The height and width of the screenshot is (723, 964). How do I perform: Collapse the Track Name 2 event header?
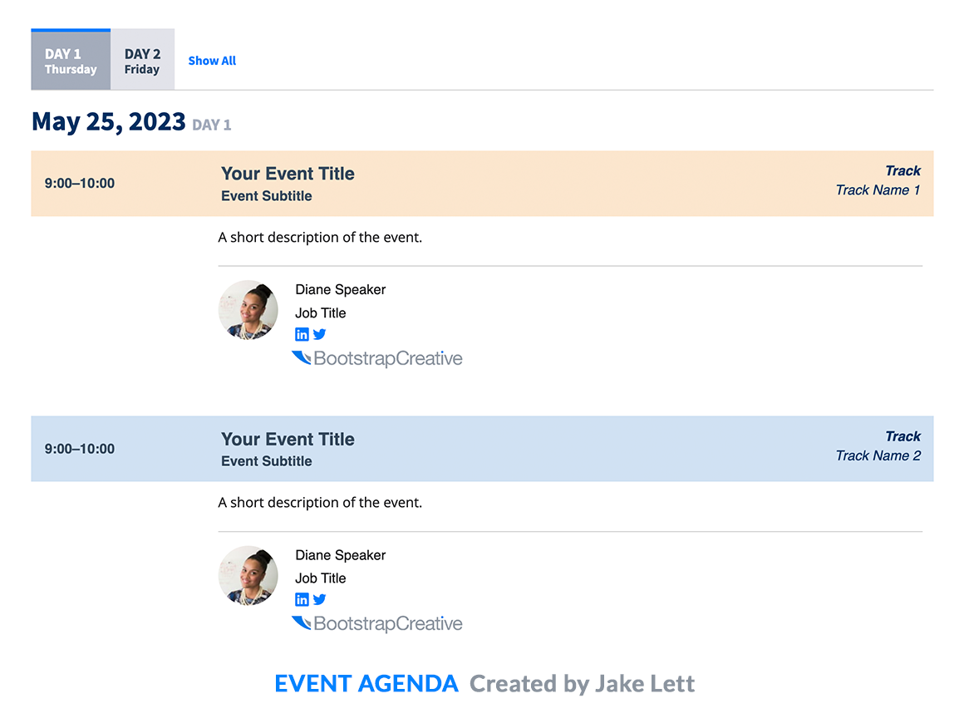coord(482,449)
